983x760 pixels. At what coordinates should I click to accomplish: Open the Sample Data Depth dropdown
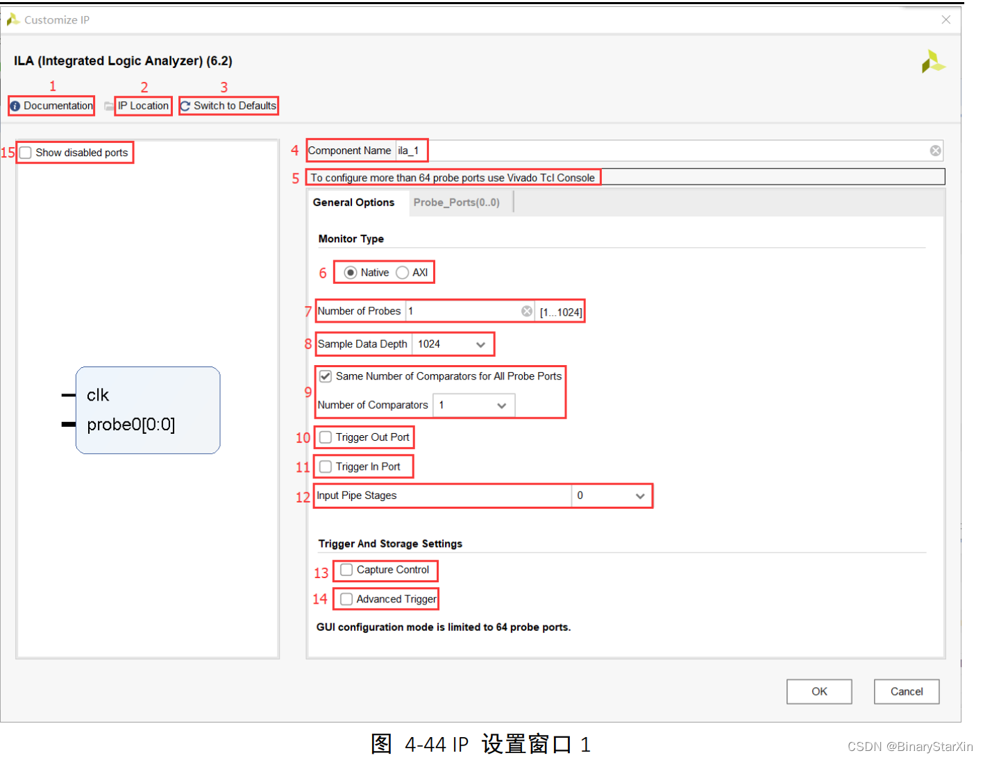point(453,344)
